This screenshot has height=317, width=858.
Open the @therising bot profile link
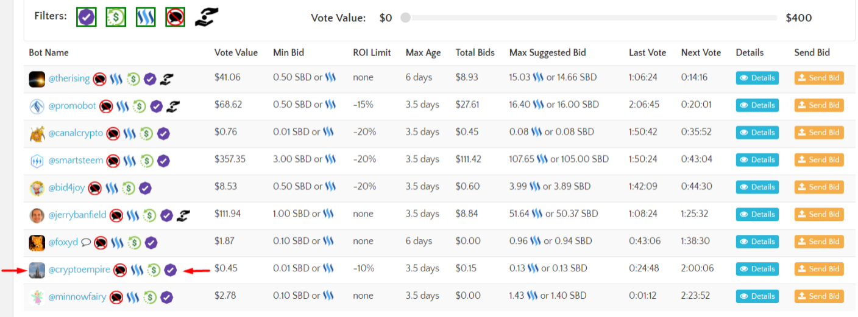coord(69,78)
